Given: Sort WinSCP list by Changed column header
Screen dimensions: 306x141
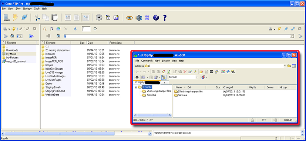Looking at the screenshot, I should pos(234,87).
